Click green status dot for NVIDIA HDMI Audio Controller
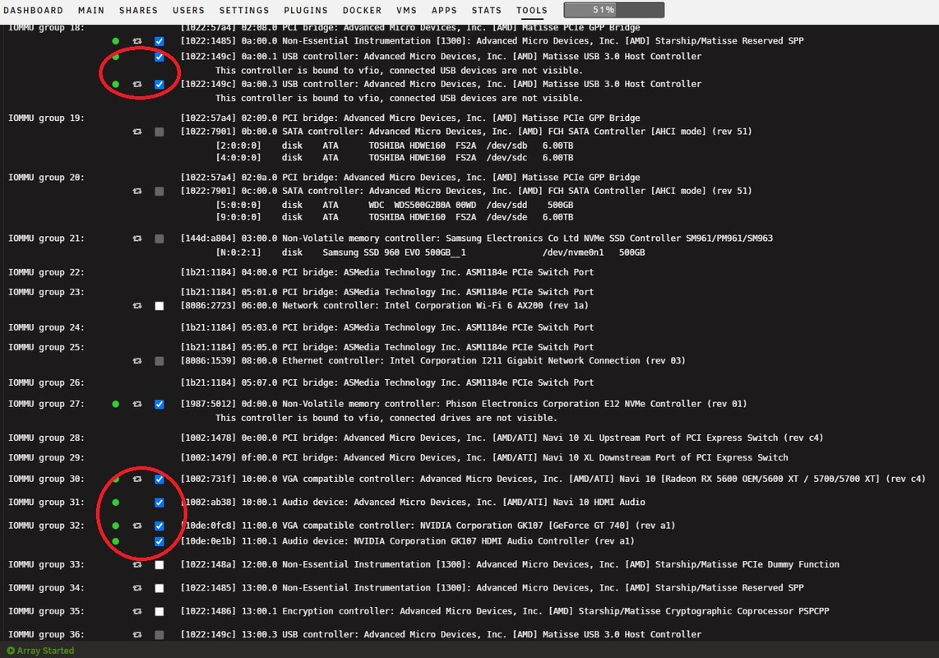This screenshot has height=658, width=939. pos(116,541)
